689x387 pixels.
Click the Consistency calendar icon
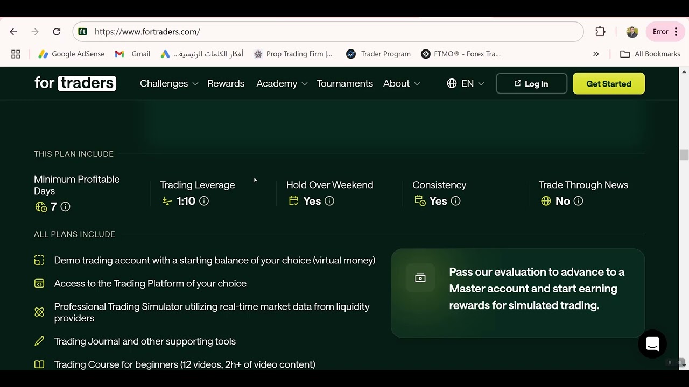pyautogui.click(x=420, y=201)
